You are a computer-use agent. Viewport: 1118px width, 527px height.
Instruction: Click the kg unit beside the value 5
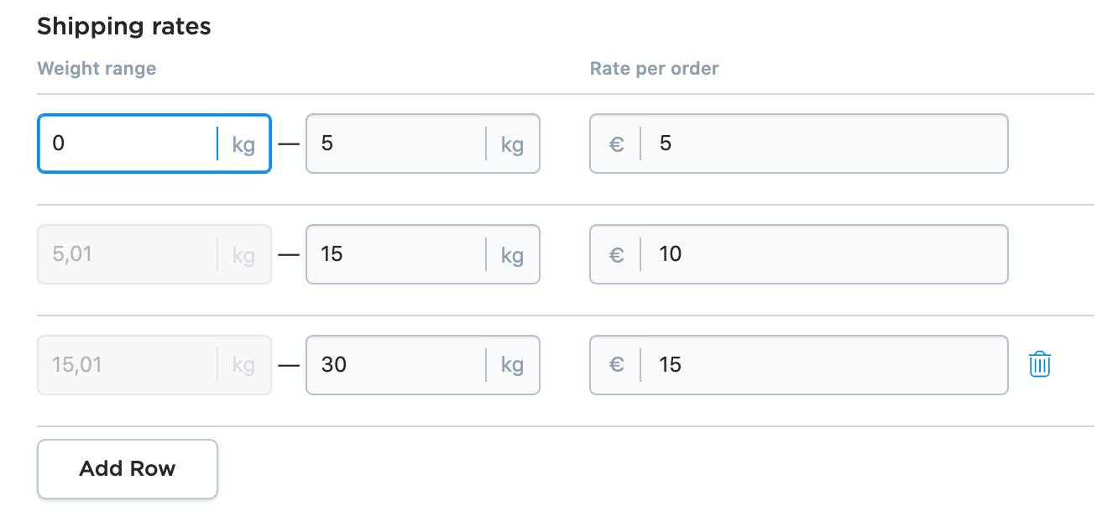(x=512, y=145)
